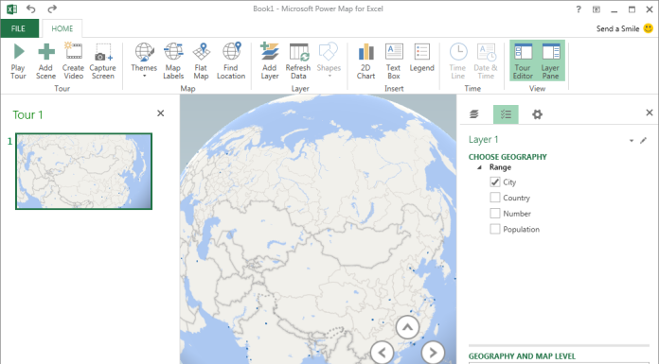659x364 pixels.
Task: Close the Layer Pane
Action: [650, 113]
